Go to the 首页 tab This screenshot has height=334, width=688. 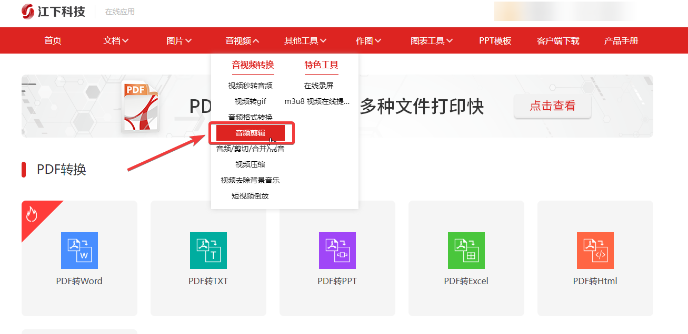53,40
